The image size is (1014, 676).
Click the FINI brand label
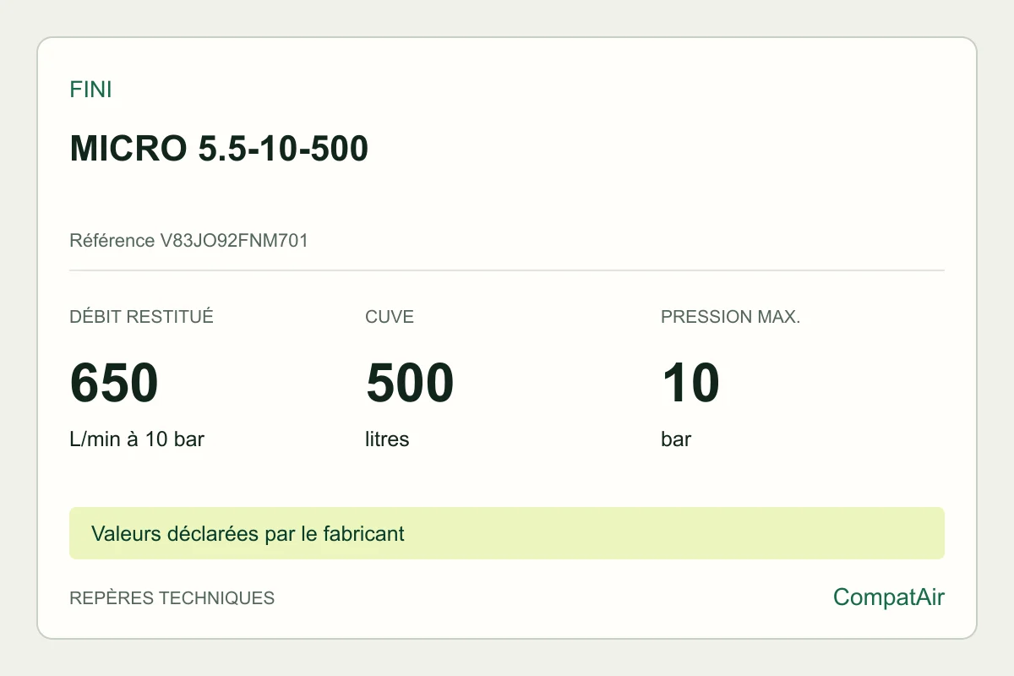(x=90, y=90)
